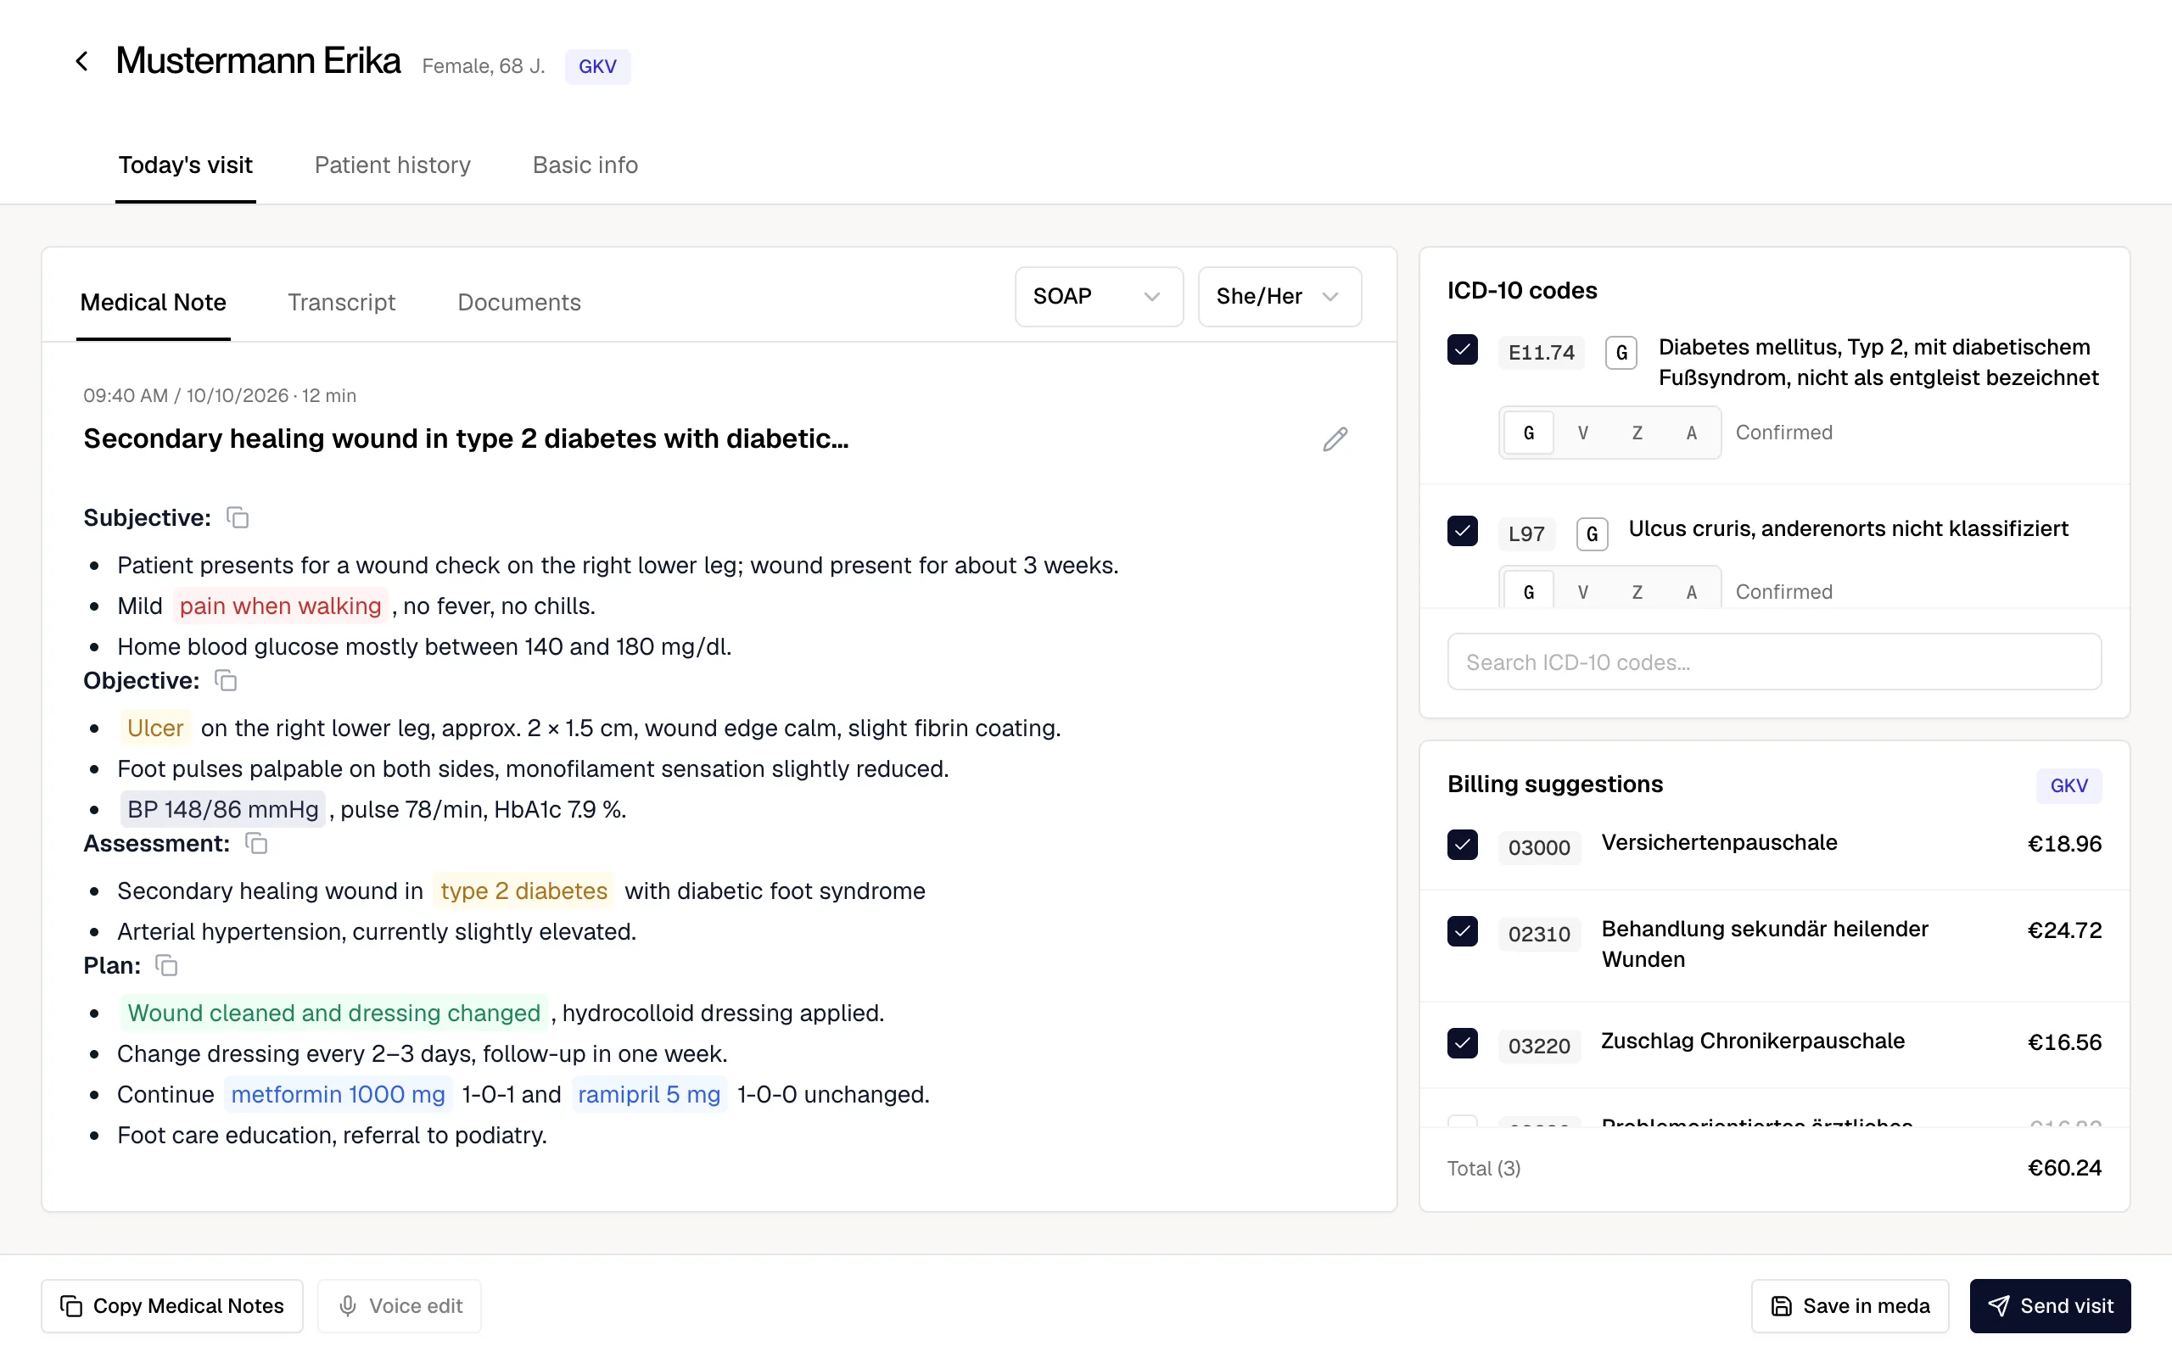The image size is (2172, 1357).
Task: Uncheck 03220 Zuschlag Chronikerpauschale
Action: [1462, 1043]
